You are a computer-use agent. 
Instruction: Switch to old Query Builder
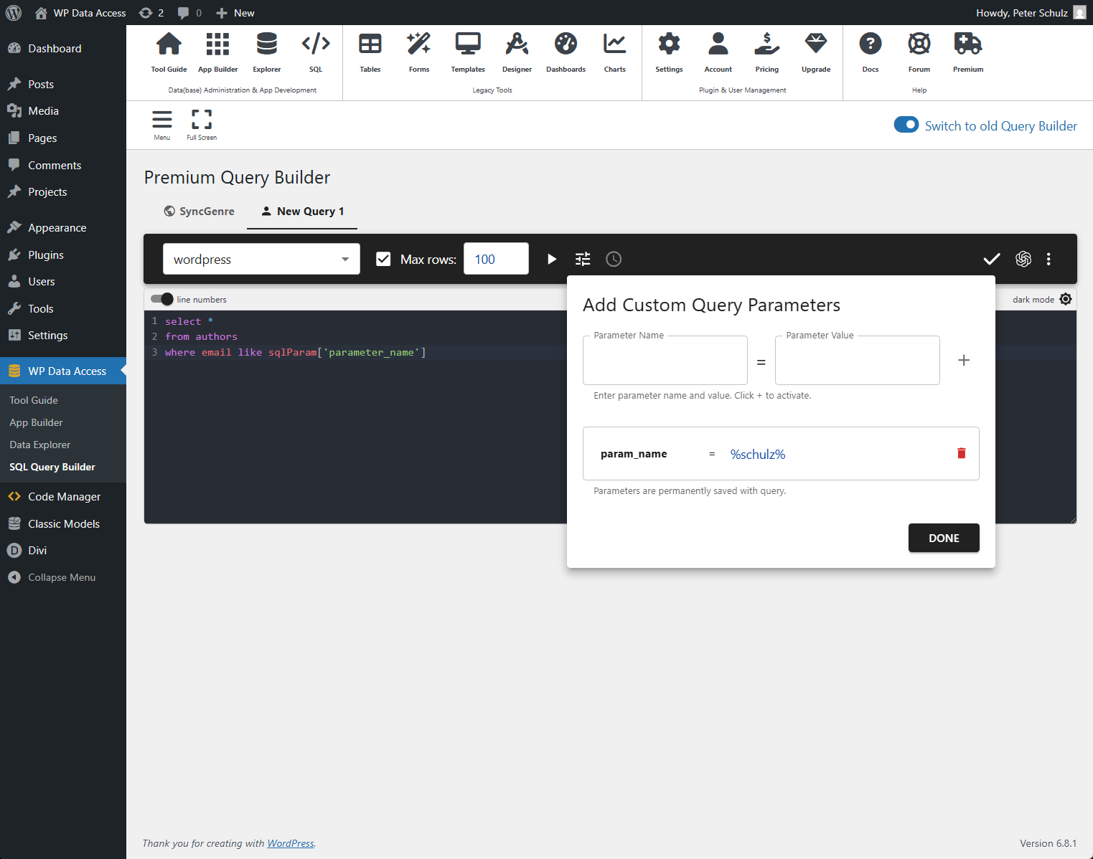[906, 124]
